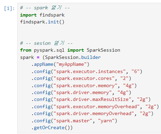Click the .appName("myAppName") line
Screen dimensions: 161x134
point(60,64)
